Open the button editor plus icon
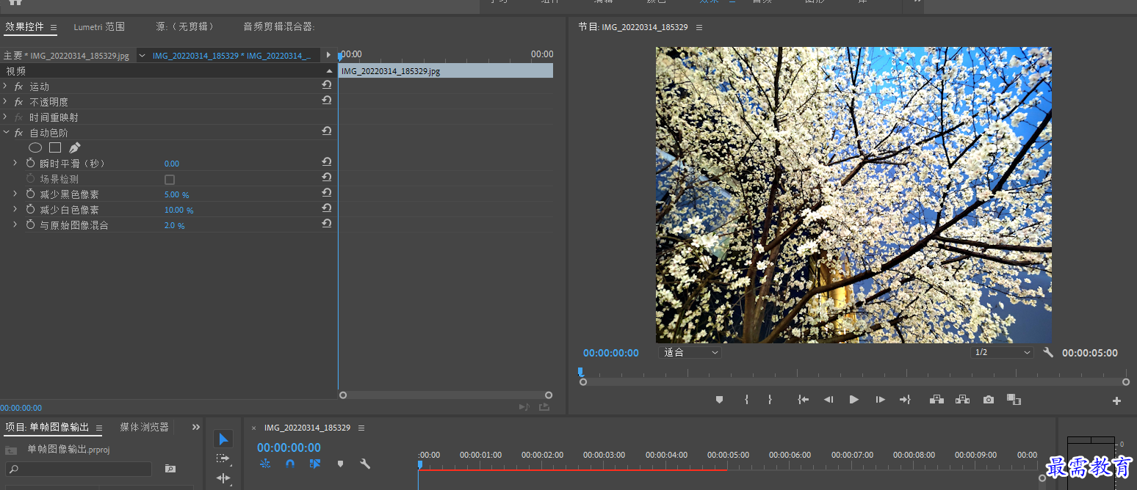The image size is (1137, 490). [1116, 401]
